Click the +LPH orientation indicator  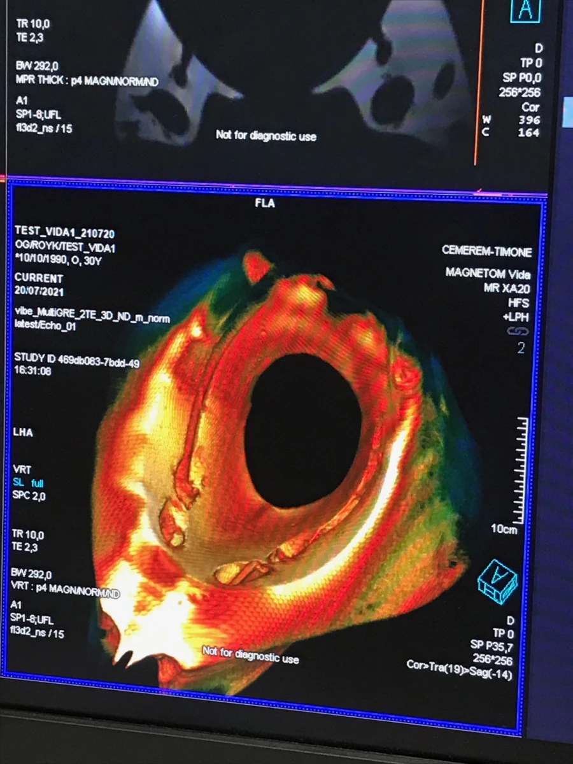[517, 317]
